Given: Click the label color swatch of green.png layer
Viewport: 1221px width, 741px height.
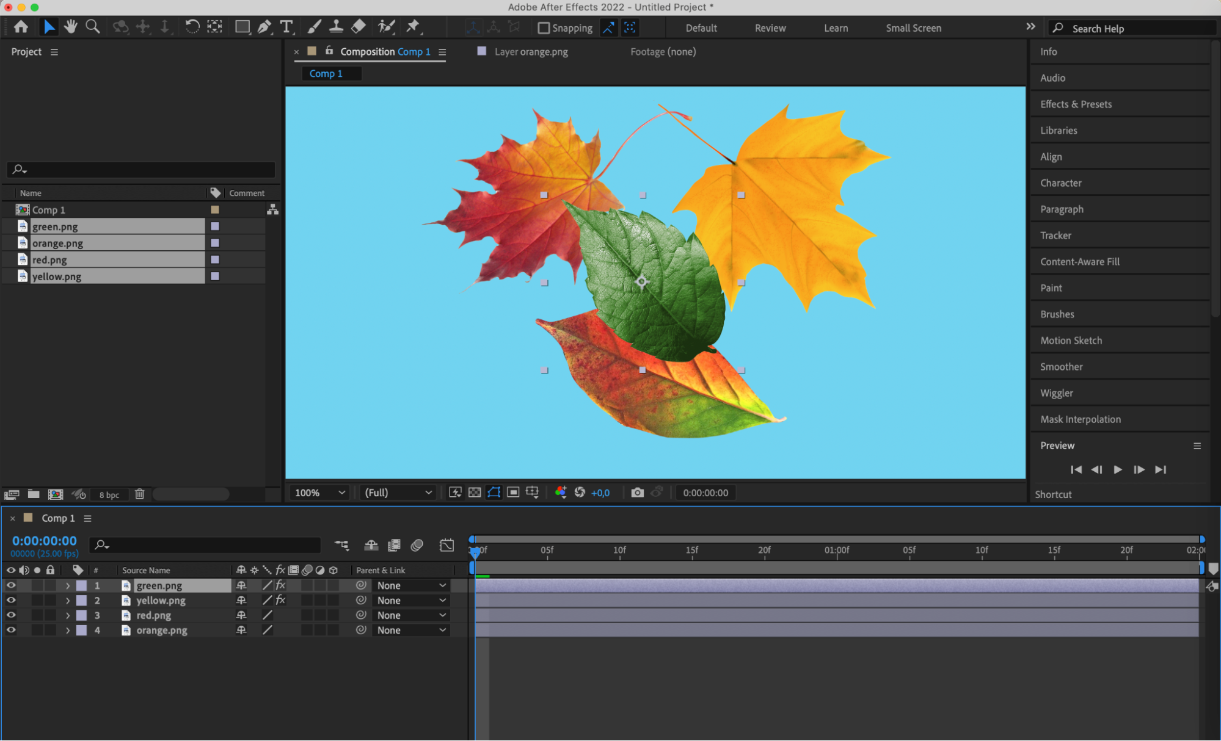Looking at the screenshot, I should pyautogui.click(x=81, y=585).
